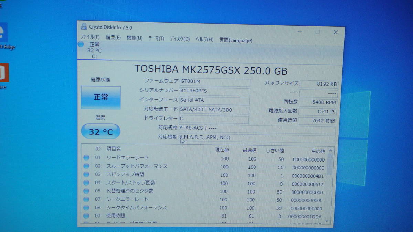Select the Office desktop icon
Image resolution: width=413 pixels, height=232 pixels.
point(4,76)
